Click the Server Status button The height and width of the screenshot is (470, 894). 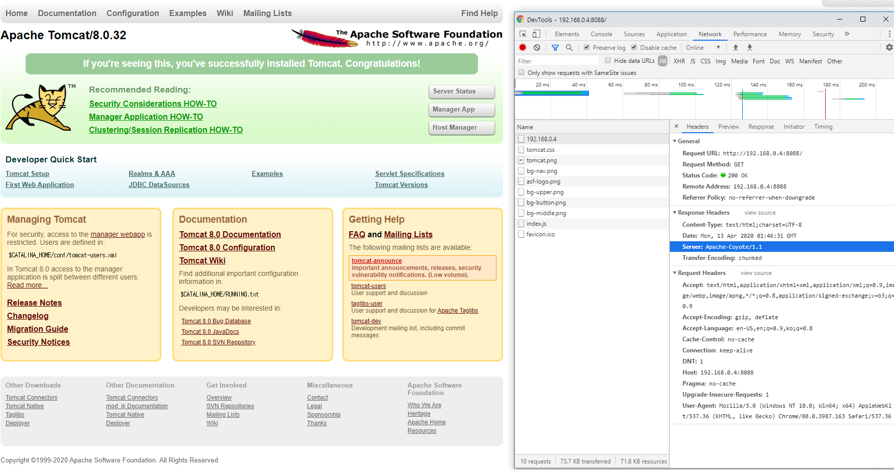[x=461, y=91]
